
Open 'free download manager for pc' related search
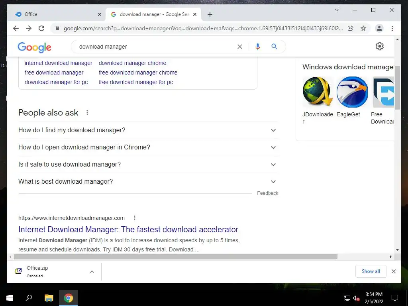click(136, 82)
